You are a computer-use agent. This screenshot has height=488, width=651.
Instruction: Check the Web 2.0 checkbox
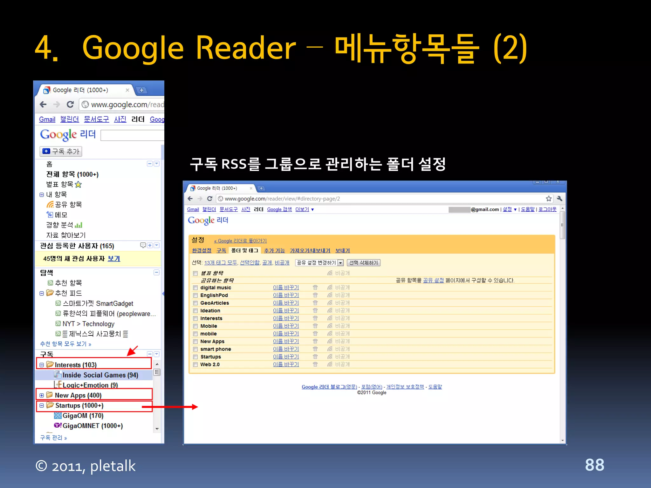(195, 364)
